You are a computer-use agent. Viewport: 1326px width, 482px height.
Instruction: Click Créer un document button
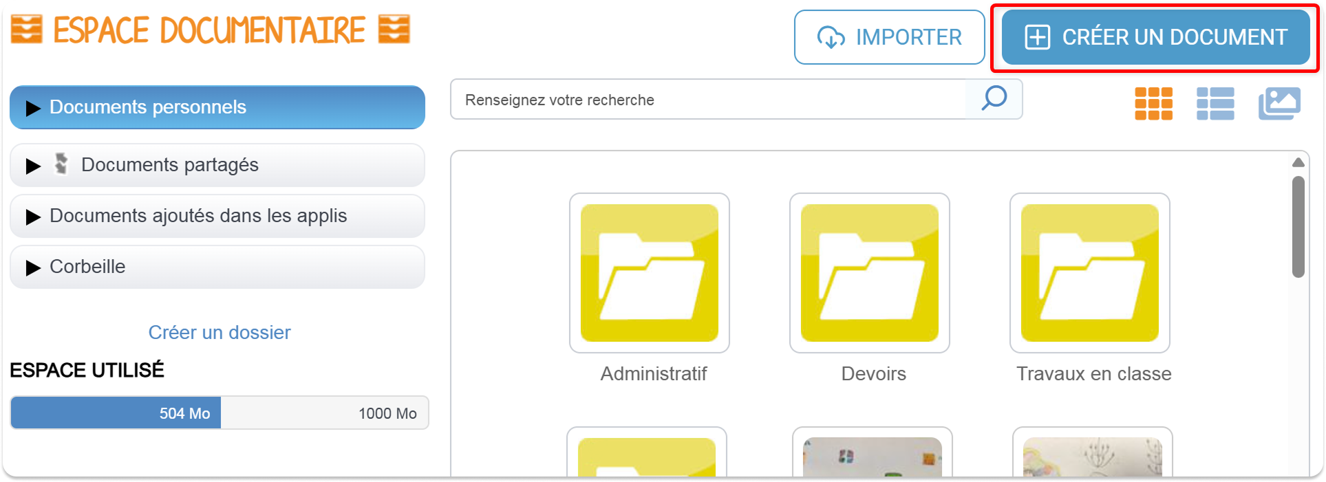(1155, 37)
